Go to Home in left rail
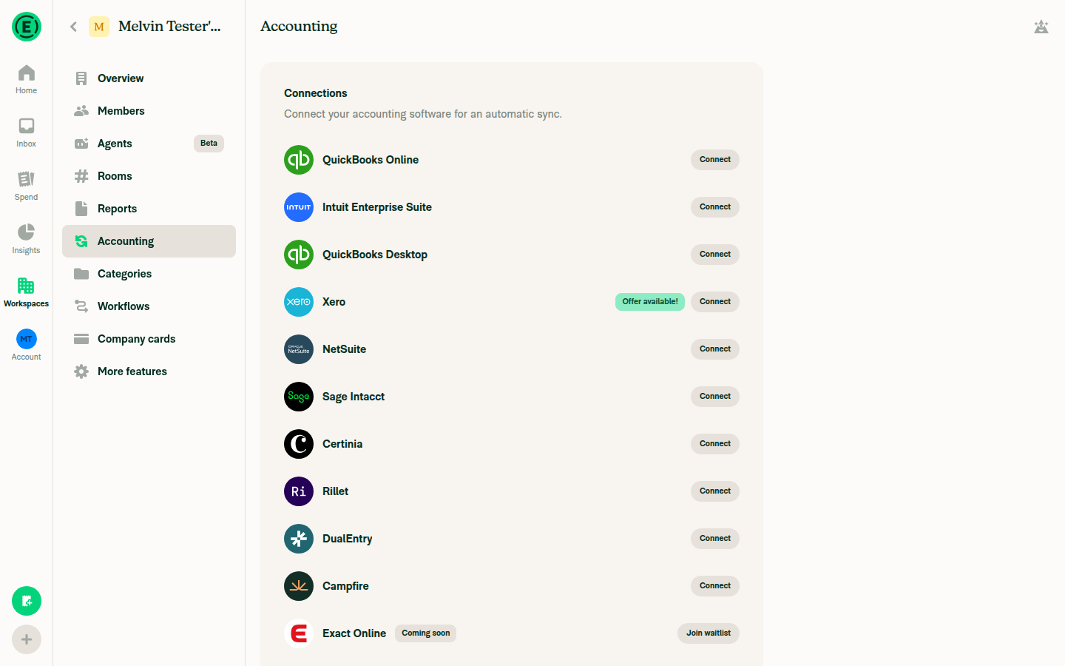1065x666 pixels. pyautogui.click(x=27, y=80)
